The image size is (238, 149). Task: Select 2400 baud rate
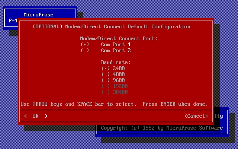coord(106,68)
